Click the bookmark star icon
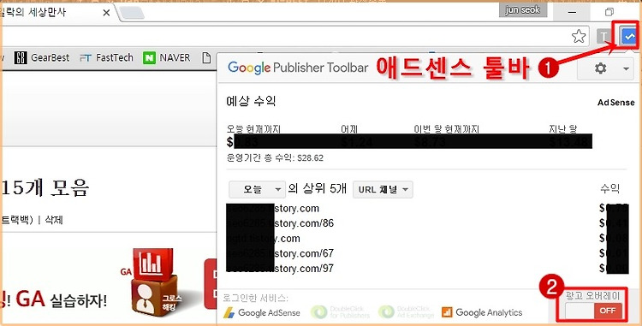 pos(579,37)
